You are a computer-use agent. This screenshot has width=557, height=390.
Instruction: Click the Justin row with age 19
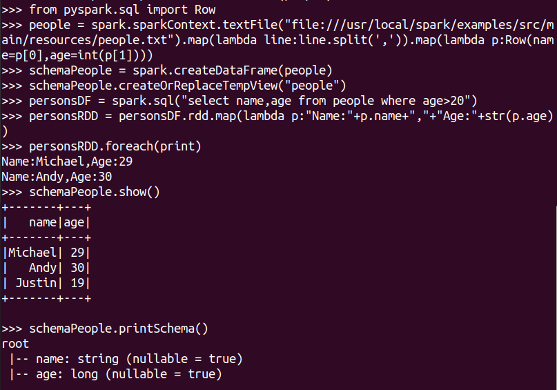(x=46, y=284)
